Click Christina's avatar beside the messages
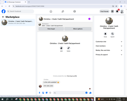Screen dimensions: 127x101 [x=40, y=86]
